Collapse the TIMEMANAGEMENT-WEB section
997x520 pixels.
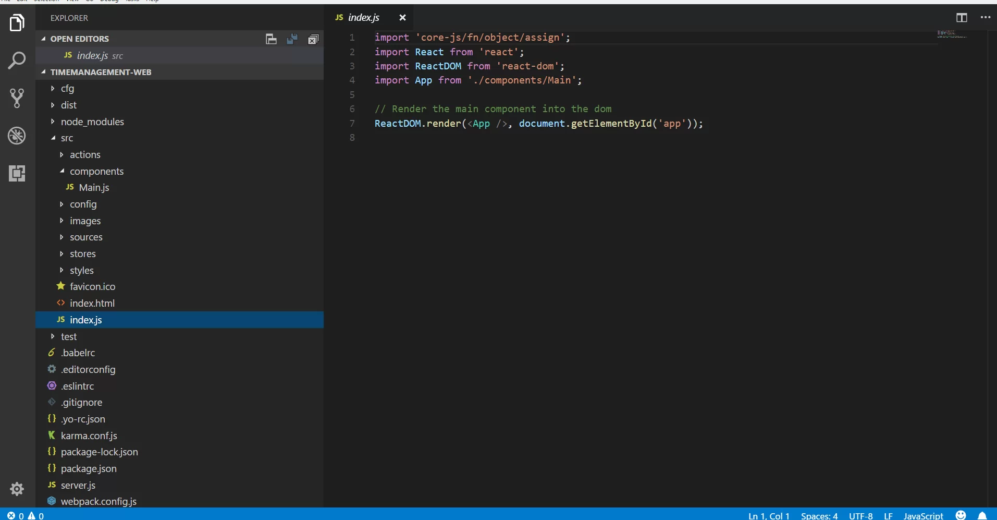[43, 72]
